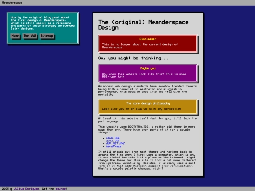Select the heading So, you might be thinking...
This screenshot has height=191, width=255.
[133, 58]
